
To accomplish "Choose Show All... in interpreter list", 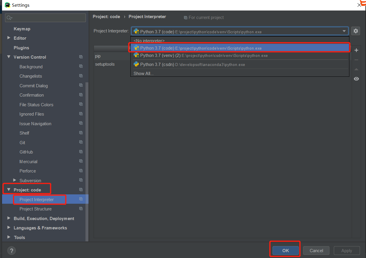I will click(x=240, y=74).
